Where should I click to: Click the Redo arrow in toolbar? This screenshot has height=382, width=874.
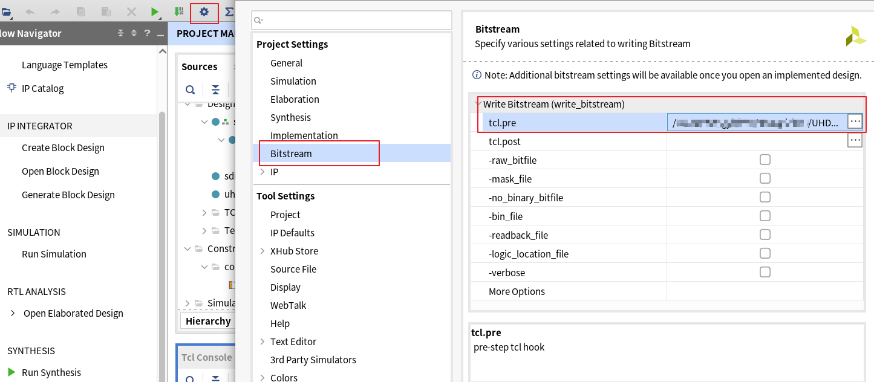click(54, 11)
